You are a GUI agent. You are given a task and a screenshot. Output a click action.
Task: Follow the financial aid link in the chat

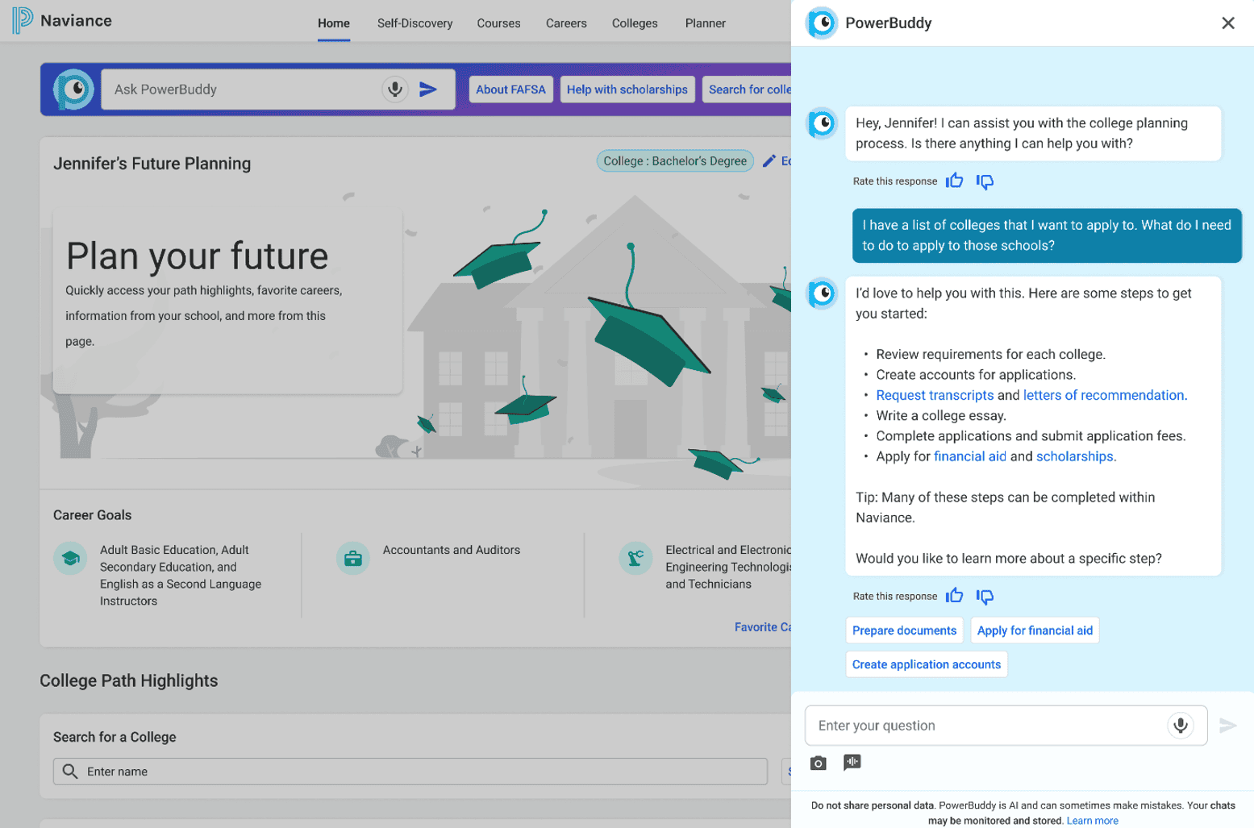[x=970, y=456]
